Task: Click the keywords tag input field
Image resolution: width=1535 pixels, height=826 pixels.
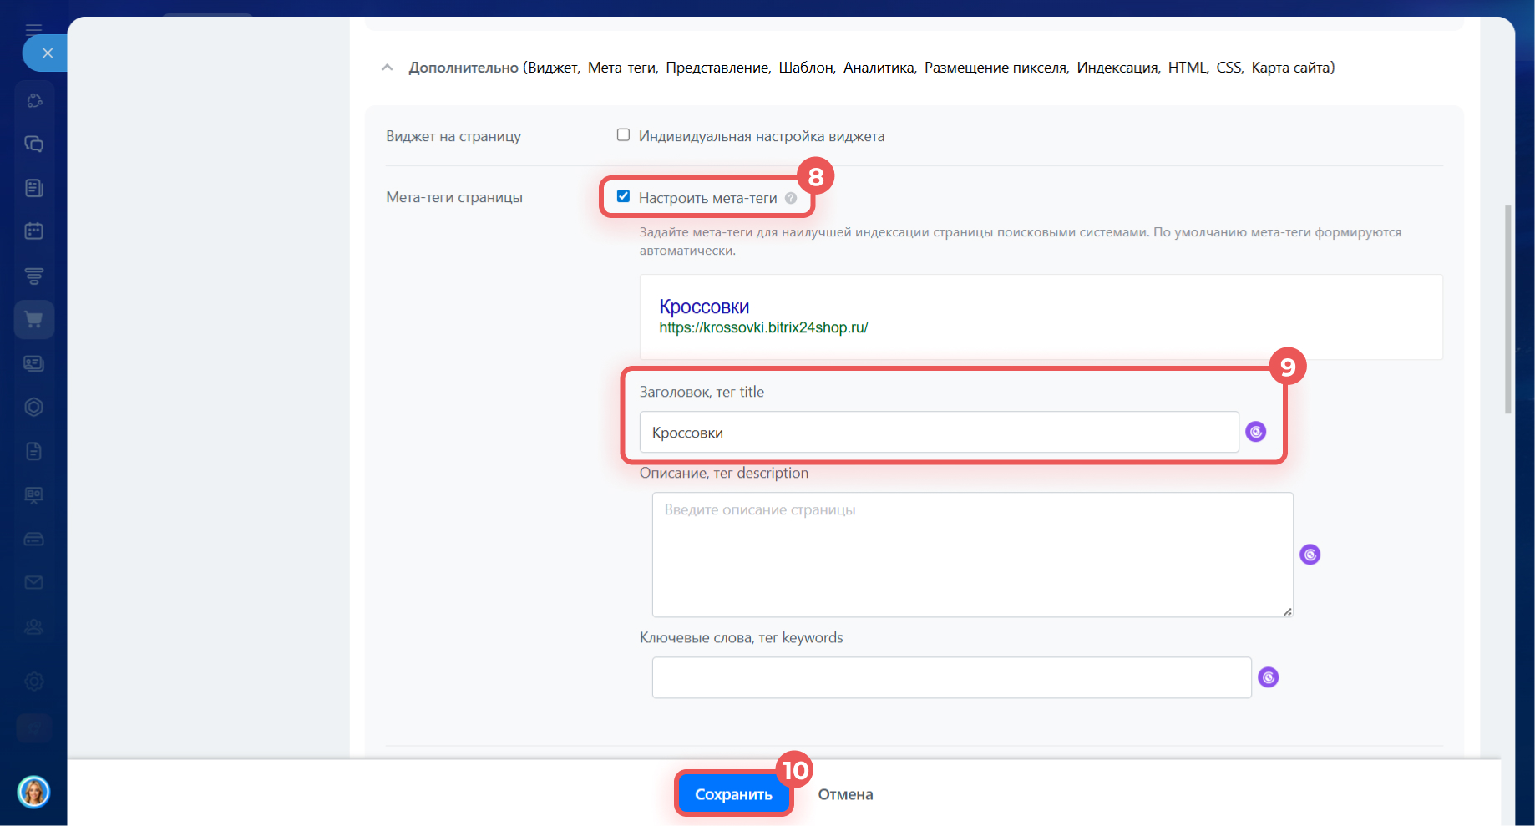Action: click(951, 677)
